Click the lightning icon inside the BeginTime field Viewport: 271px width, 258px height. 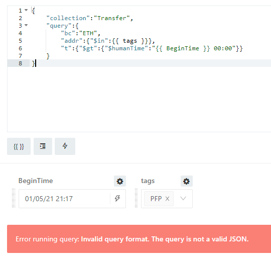(117, 199)
